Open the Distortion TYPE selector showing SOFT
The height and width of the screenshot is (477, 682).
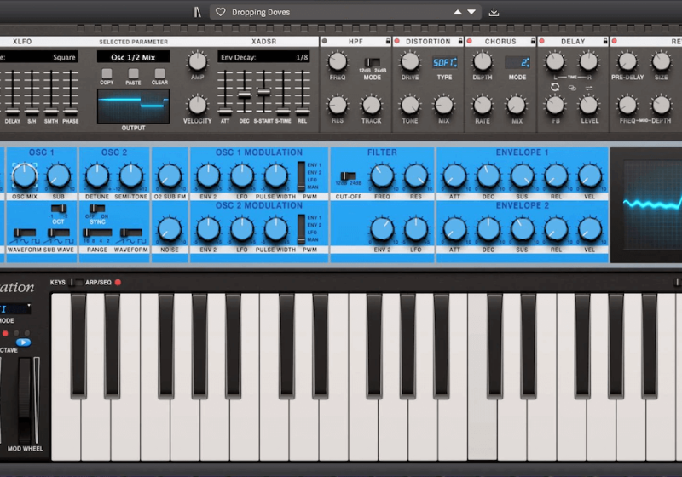tap(443, 63)
